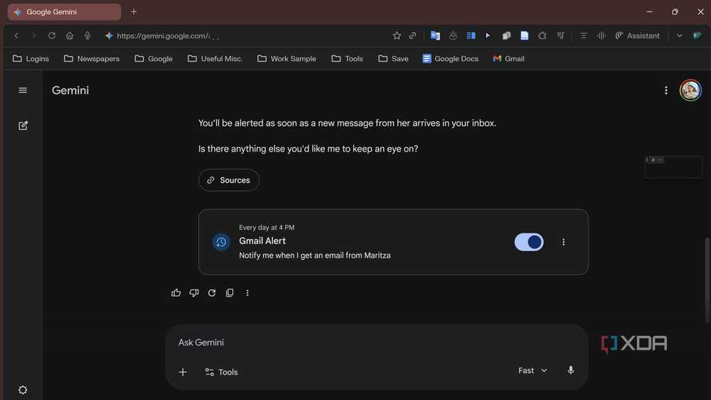The width and height of the screenshot is (711, 400).
Task: Open the Newspapers bookmarks folder
Action: click(x=92, y=58)
